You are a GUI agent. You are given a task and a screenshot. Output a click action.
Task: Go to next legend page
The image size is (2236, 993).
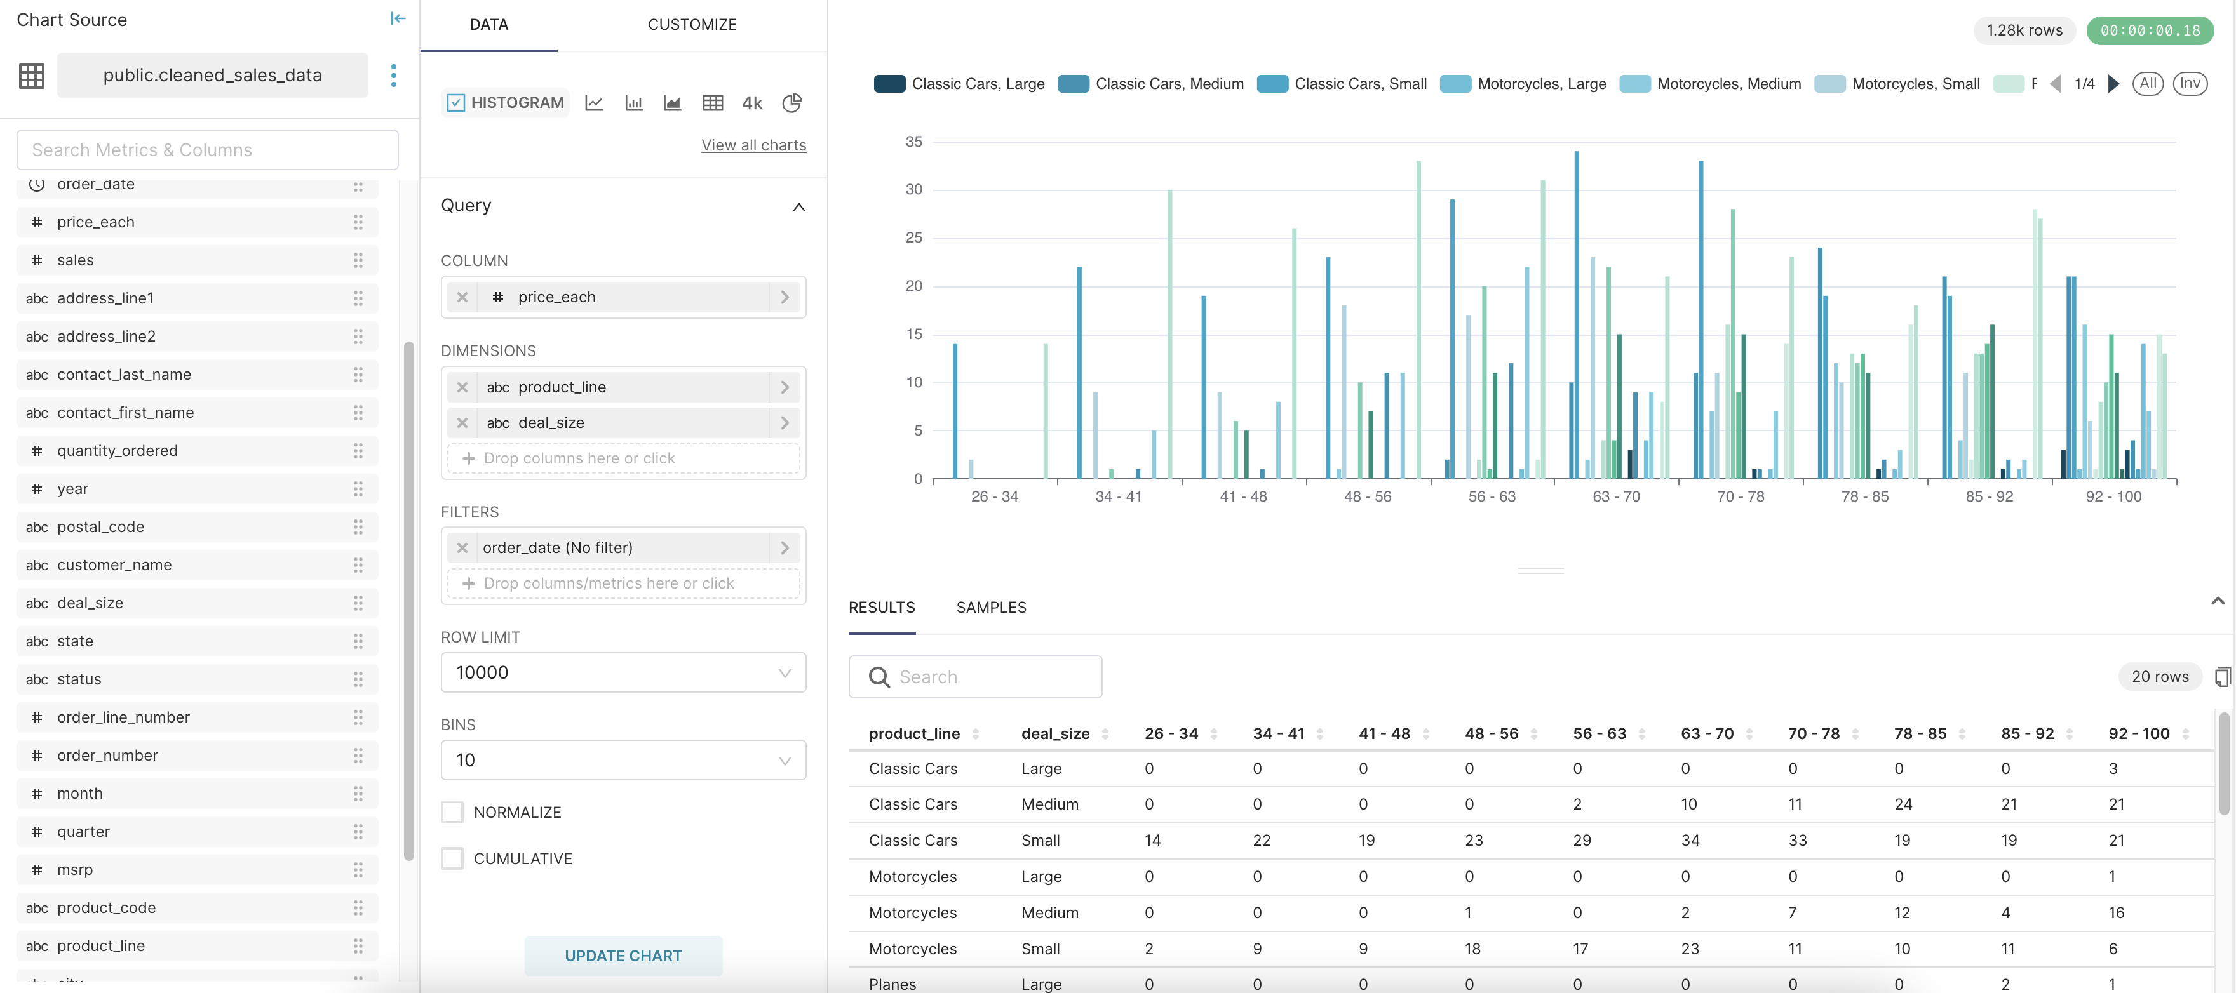[x=2115, y=84]
